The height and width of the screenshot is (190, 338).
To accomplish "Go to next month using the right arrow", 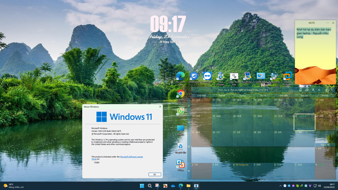I will coord(326,90).
